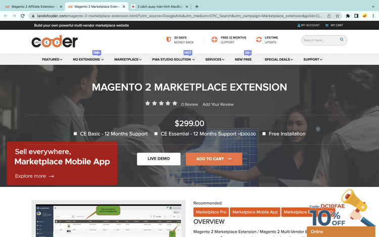Open the New Free menu item
The width and height of the screenshot is (379, 237).
pyautogui.click(x=243, y=60)
